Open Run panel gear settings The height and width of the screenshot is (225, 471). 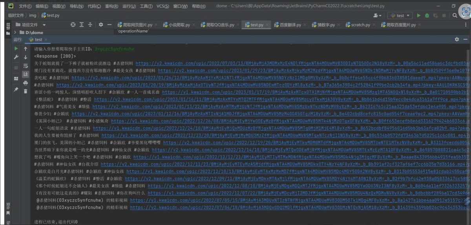457,40
